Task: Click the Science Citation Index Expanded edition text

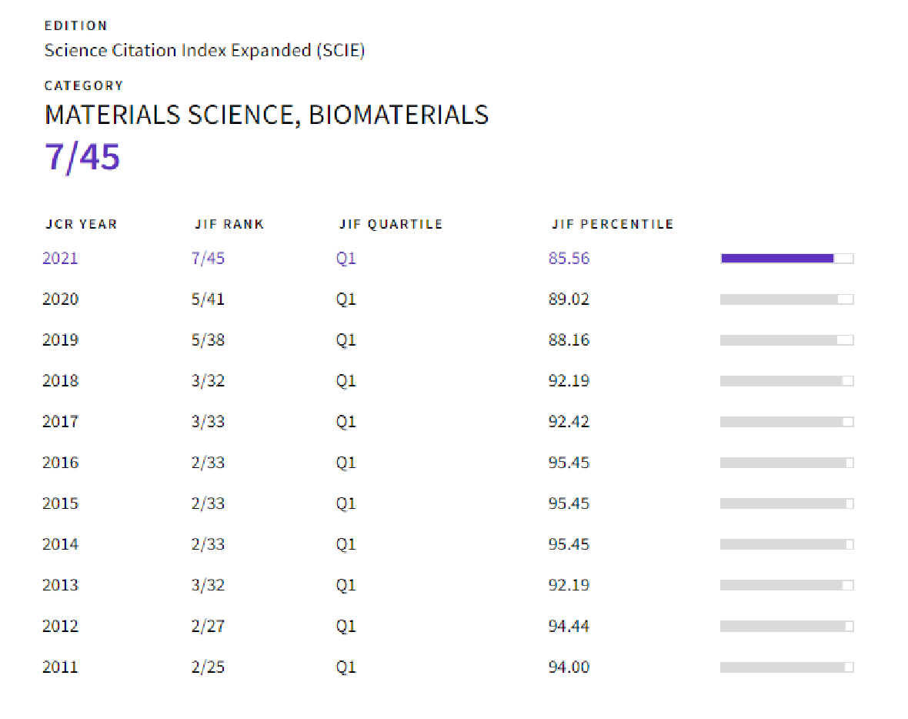Action: tap(204, 51)
